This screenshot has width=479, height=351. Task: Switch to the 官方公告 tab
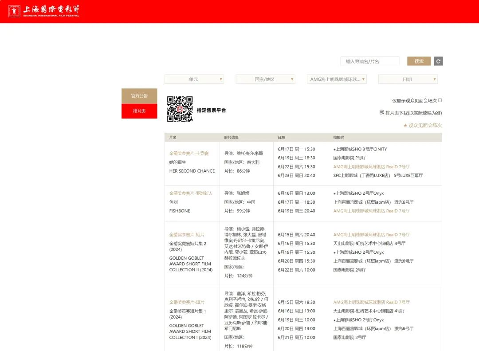(x=139, y=96)
